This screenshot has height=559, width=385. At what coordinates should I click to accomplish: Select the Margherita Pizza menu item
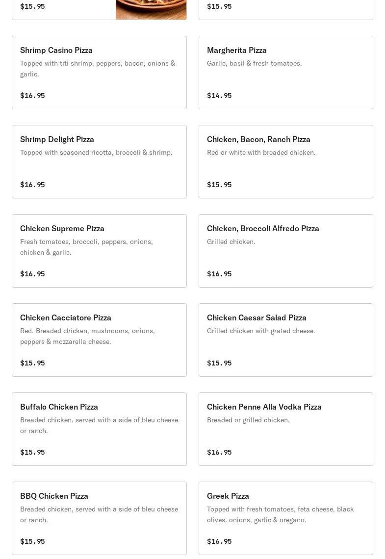[285, 73]
